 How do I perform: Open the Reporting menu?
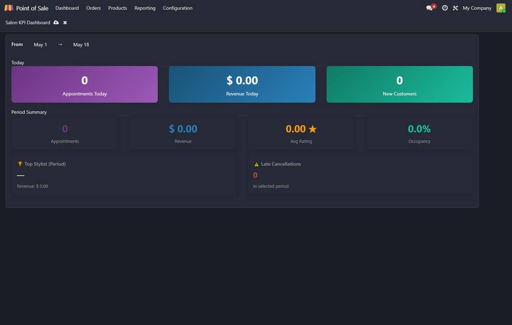pos(145,8)
